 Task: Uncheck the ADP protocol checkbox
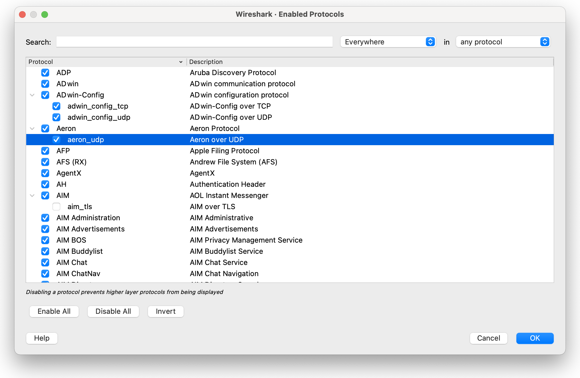(x=45, y=73)
